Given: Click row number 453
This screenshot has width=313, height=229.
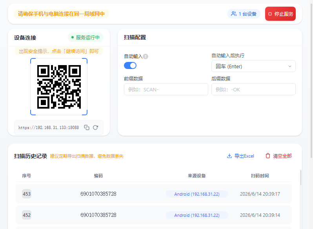Looking at the screenshot, I should pos(27,194).
